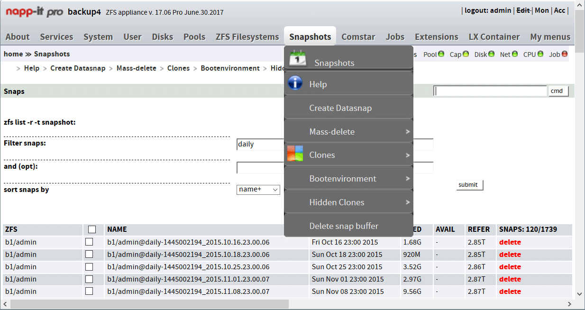585x310 pixels.
Task: Tick the 2015.11.08 snapshot checkbox
Action: tap(89, 291)
